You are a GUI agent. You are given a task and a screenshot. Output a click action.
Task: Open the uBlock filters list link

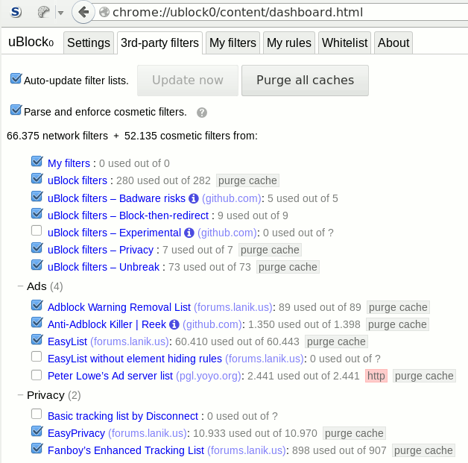coord(78,180)
